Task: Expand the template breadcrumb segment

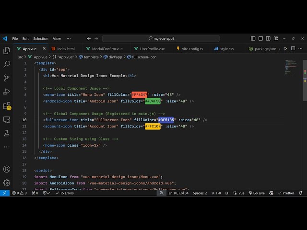Action: point(91,57)
